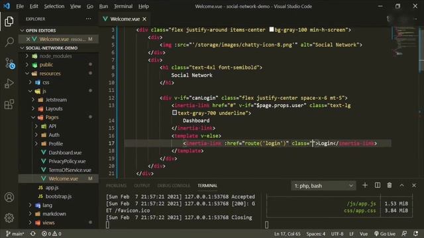Screen dimensions: 424x238
Task: Open the feedback icon in status bar
Action: [x=404, y=233]
